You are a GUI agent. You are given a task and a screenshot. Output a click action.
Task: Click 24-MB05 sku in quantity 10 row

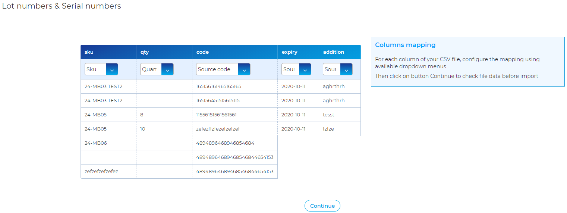(x=108, y=129)
